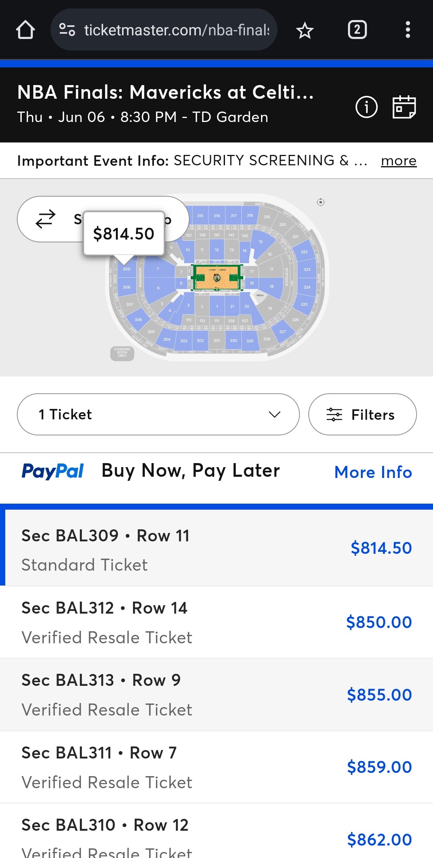Click the swap arrows map switch button
433x858 pixels.
46,219
